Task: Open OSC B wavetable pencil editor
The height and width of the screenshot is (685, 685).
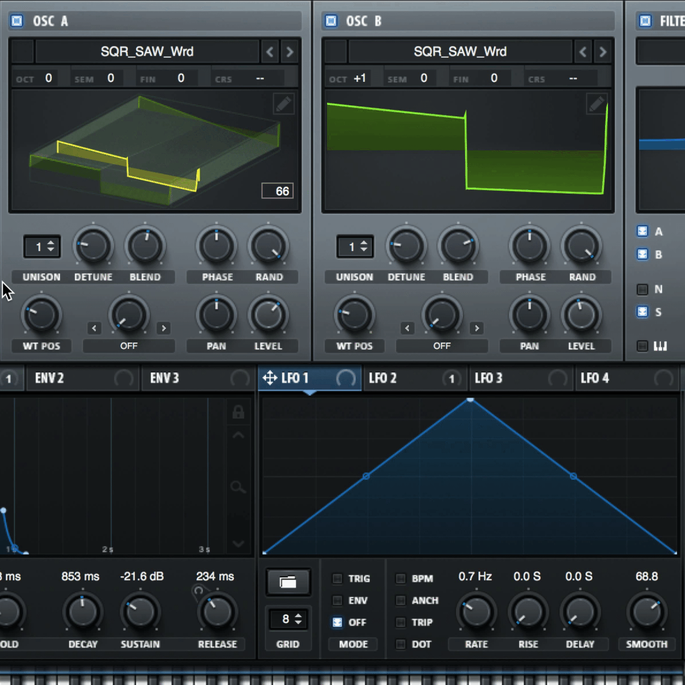Action: tap(597, 104)
